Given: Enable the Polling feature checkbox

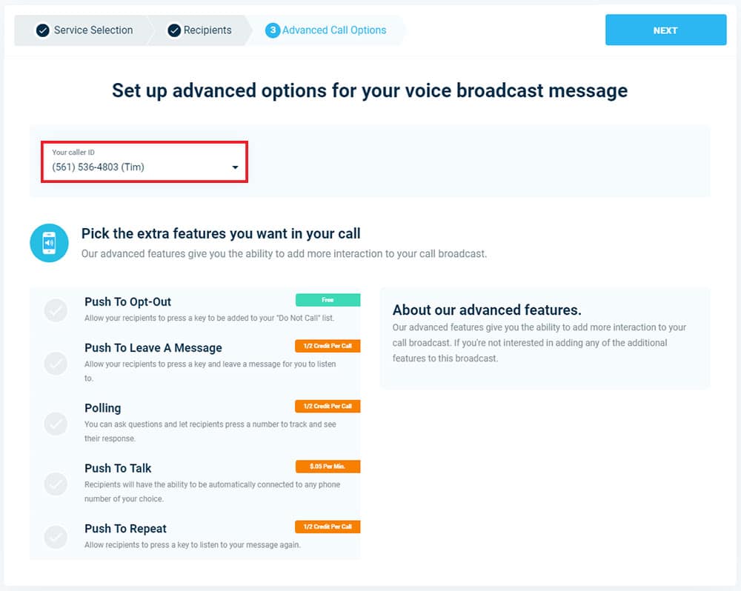Looking at the screenshot, I should click(56, 424).
